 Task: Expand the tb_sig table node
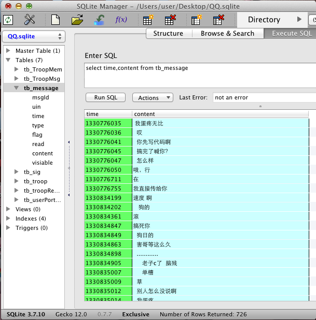(x=17, y=172)
